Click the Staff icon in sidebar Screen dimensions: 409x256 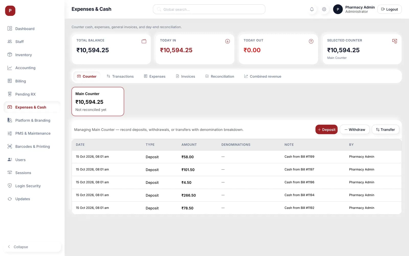tap(10, 41)
